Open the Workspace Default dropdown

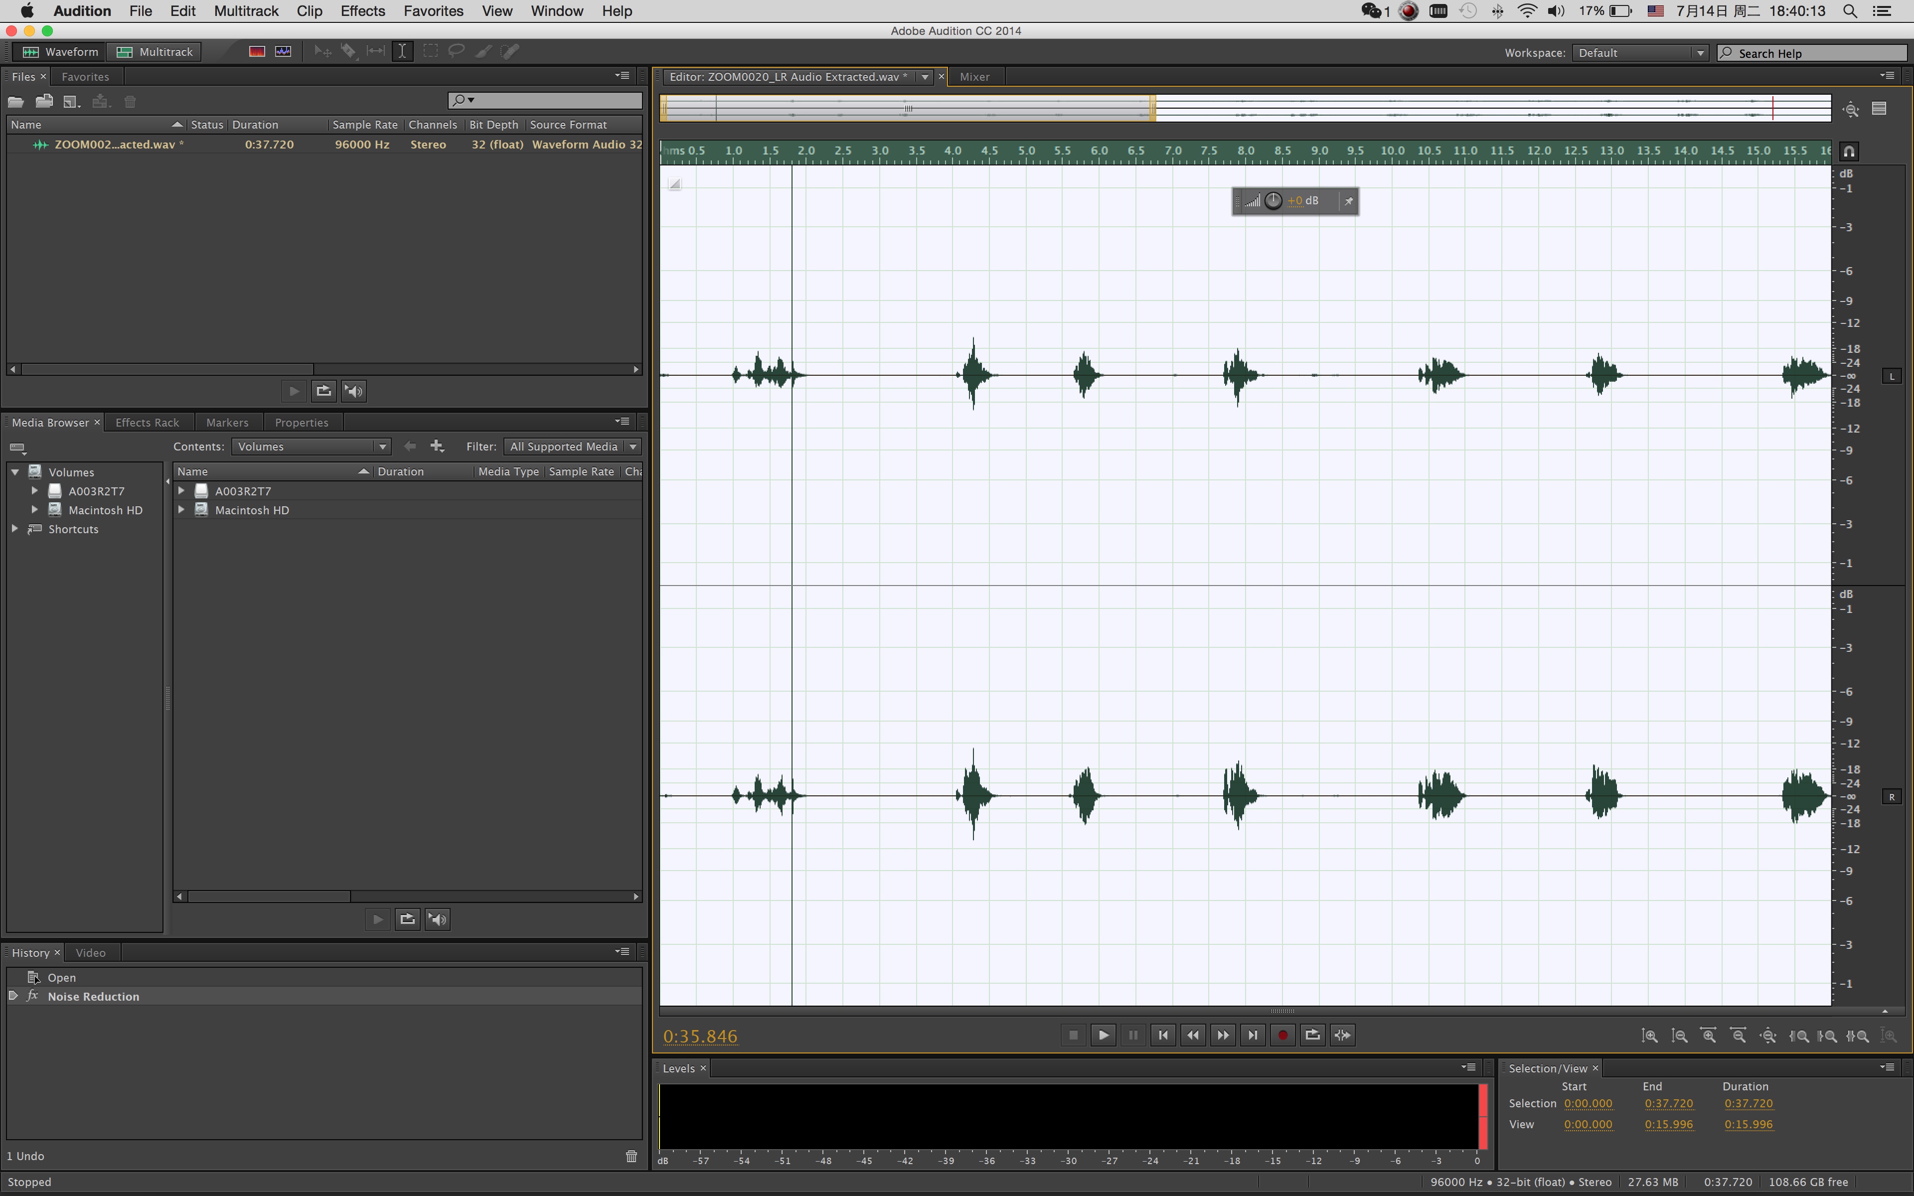pyautogui.click(x=1639, y=53)
